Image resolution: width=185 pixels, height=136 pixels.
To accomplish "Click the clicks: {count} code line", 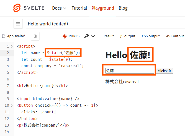I will pos(38,112).
